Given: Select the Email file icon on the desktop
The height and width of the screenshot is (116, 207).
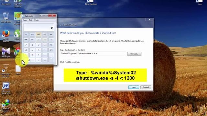Looking at the screenshot, I should 18,70.
